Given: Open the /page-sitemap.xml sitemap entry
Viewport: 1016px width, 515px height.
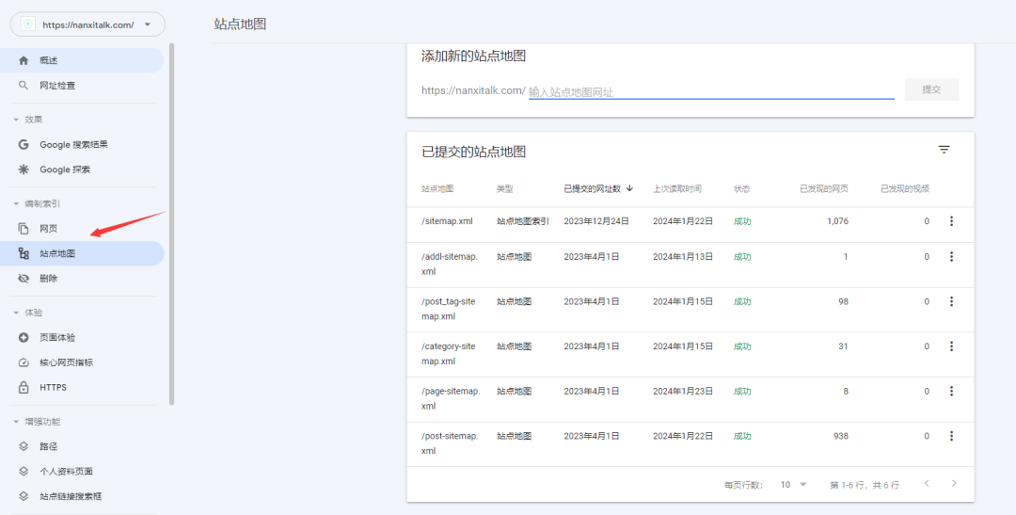Looking at the screenshot, I should (451, 398).
